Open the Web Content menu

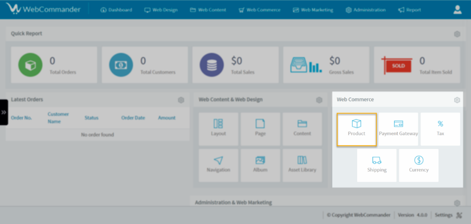point(208,10)
